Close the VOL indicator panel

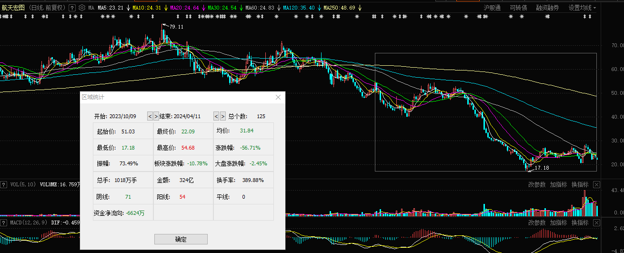point(596,184)
